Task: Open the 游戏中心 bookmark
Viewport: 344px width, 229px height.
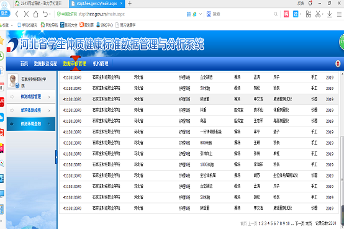Action: tap(105, 25)
